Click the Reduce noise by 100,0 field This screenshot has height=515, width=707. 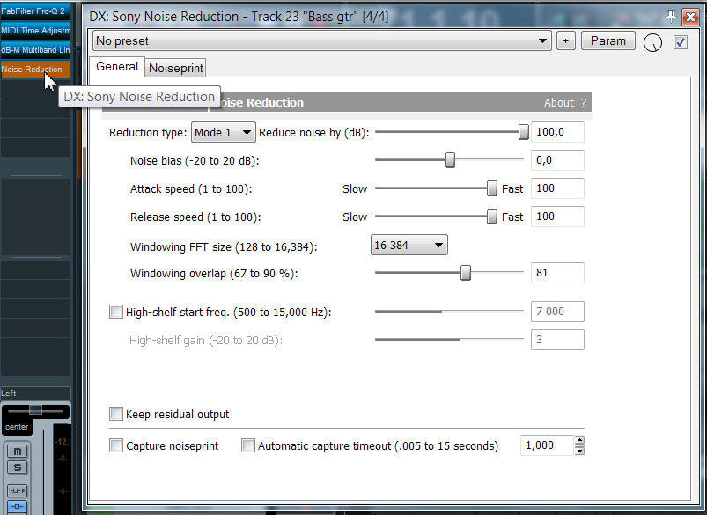pyautogui.click(x=557, y=132)
